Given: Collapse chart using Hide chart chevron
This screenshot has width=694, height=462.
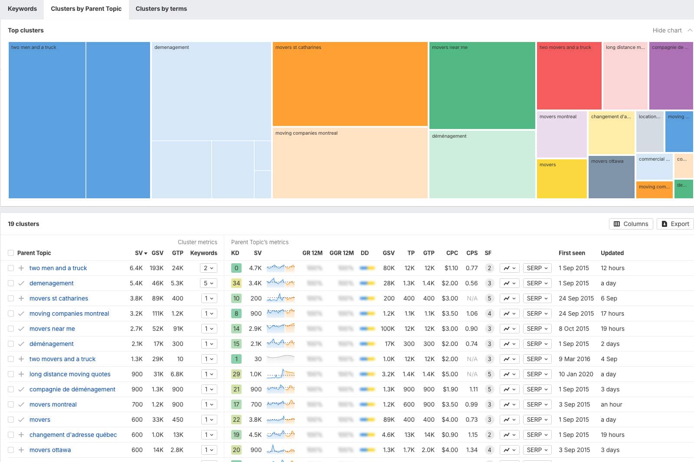Looking at the screenshot, I should tap(690, 30).
